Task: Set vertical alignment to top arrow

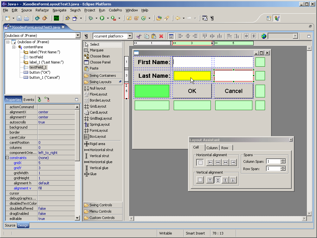Action: click(x=210, y=180)
